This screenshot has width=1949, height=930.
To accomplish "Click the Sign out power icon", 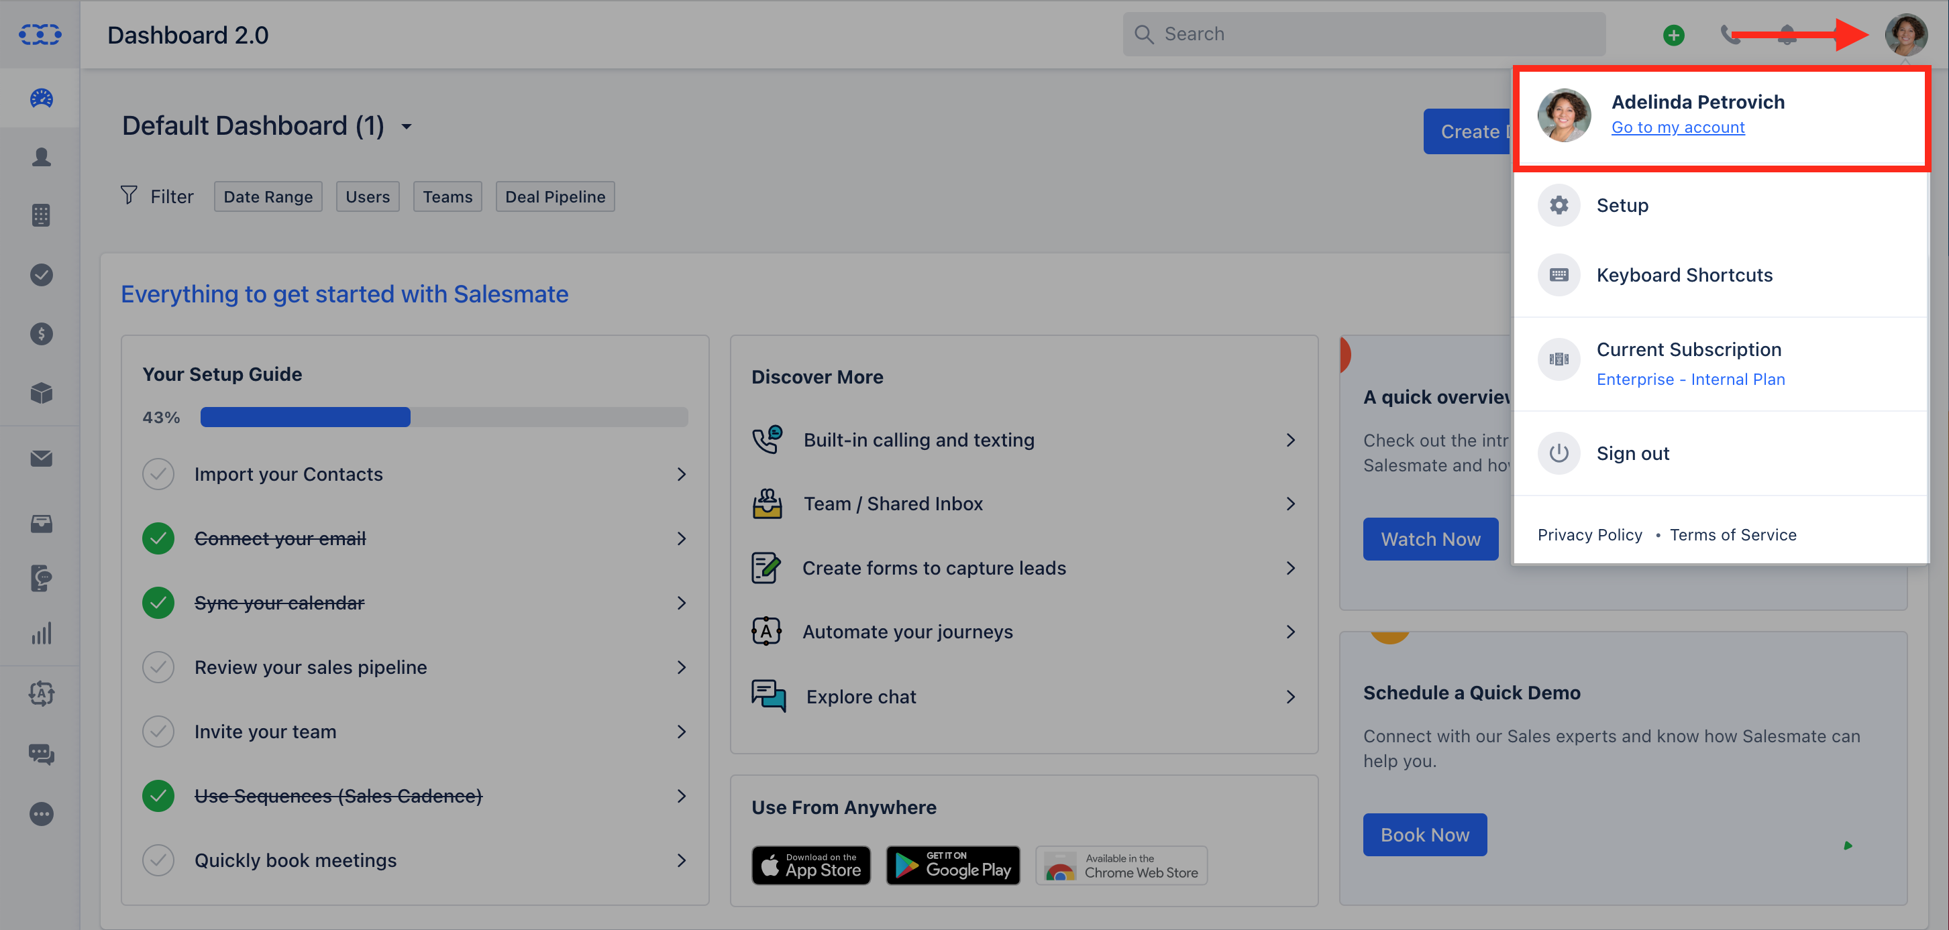I will (x=1558, y=453).
